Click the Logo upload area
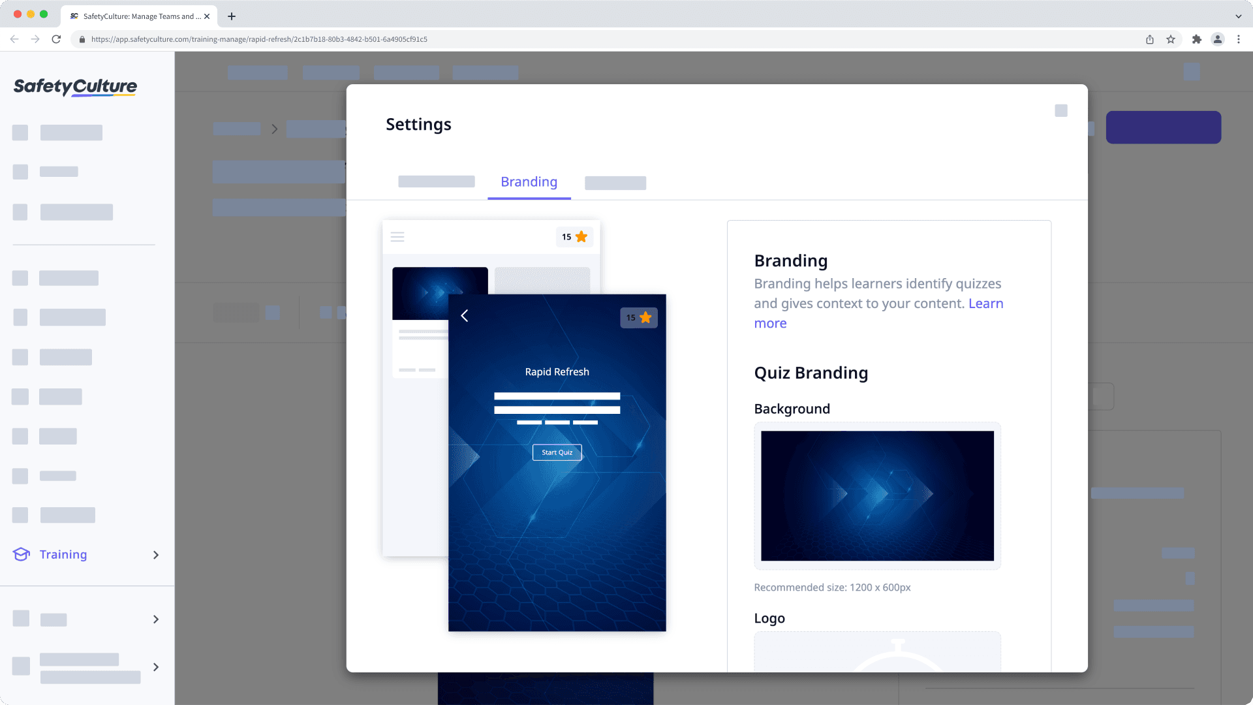Image resolution: width=1253 pixels, height=705 pixels. coord(876,651)
